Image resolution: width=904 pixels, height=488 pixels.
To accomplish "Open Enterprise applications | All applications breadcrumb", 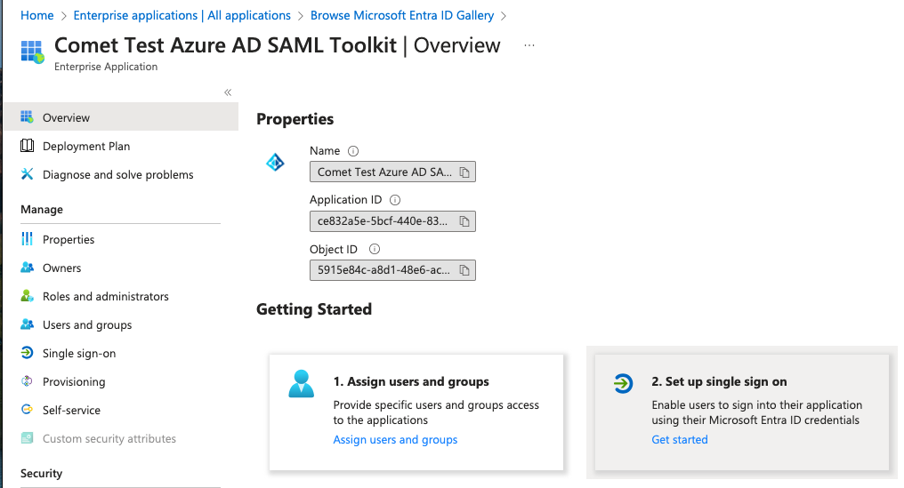I will pyautogui.click(x=182, y=16).
